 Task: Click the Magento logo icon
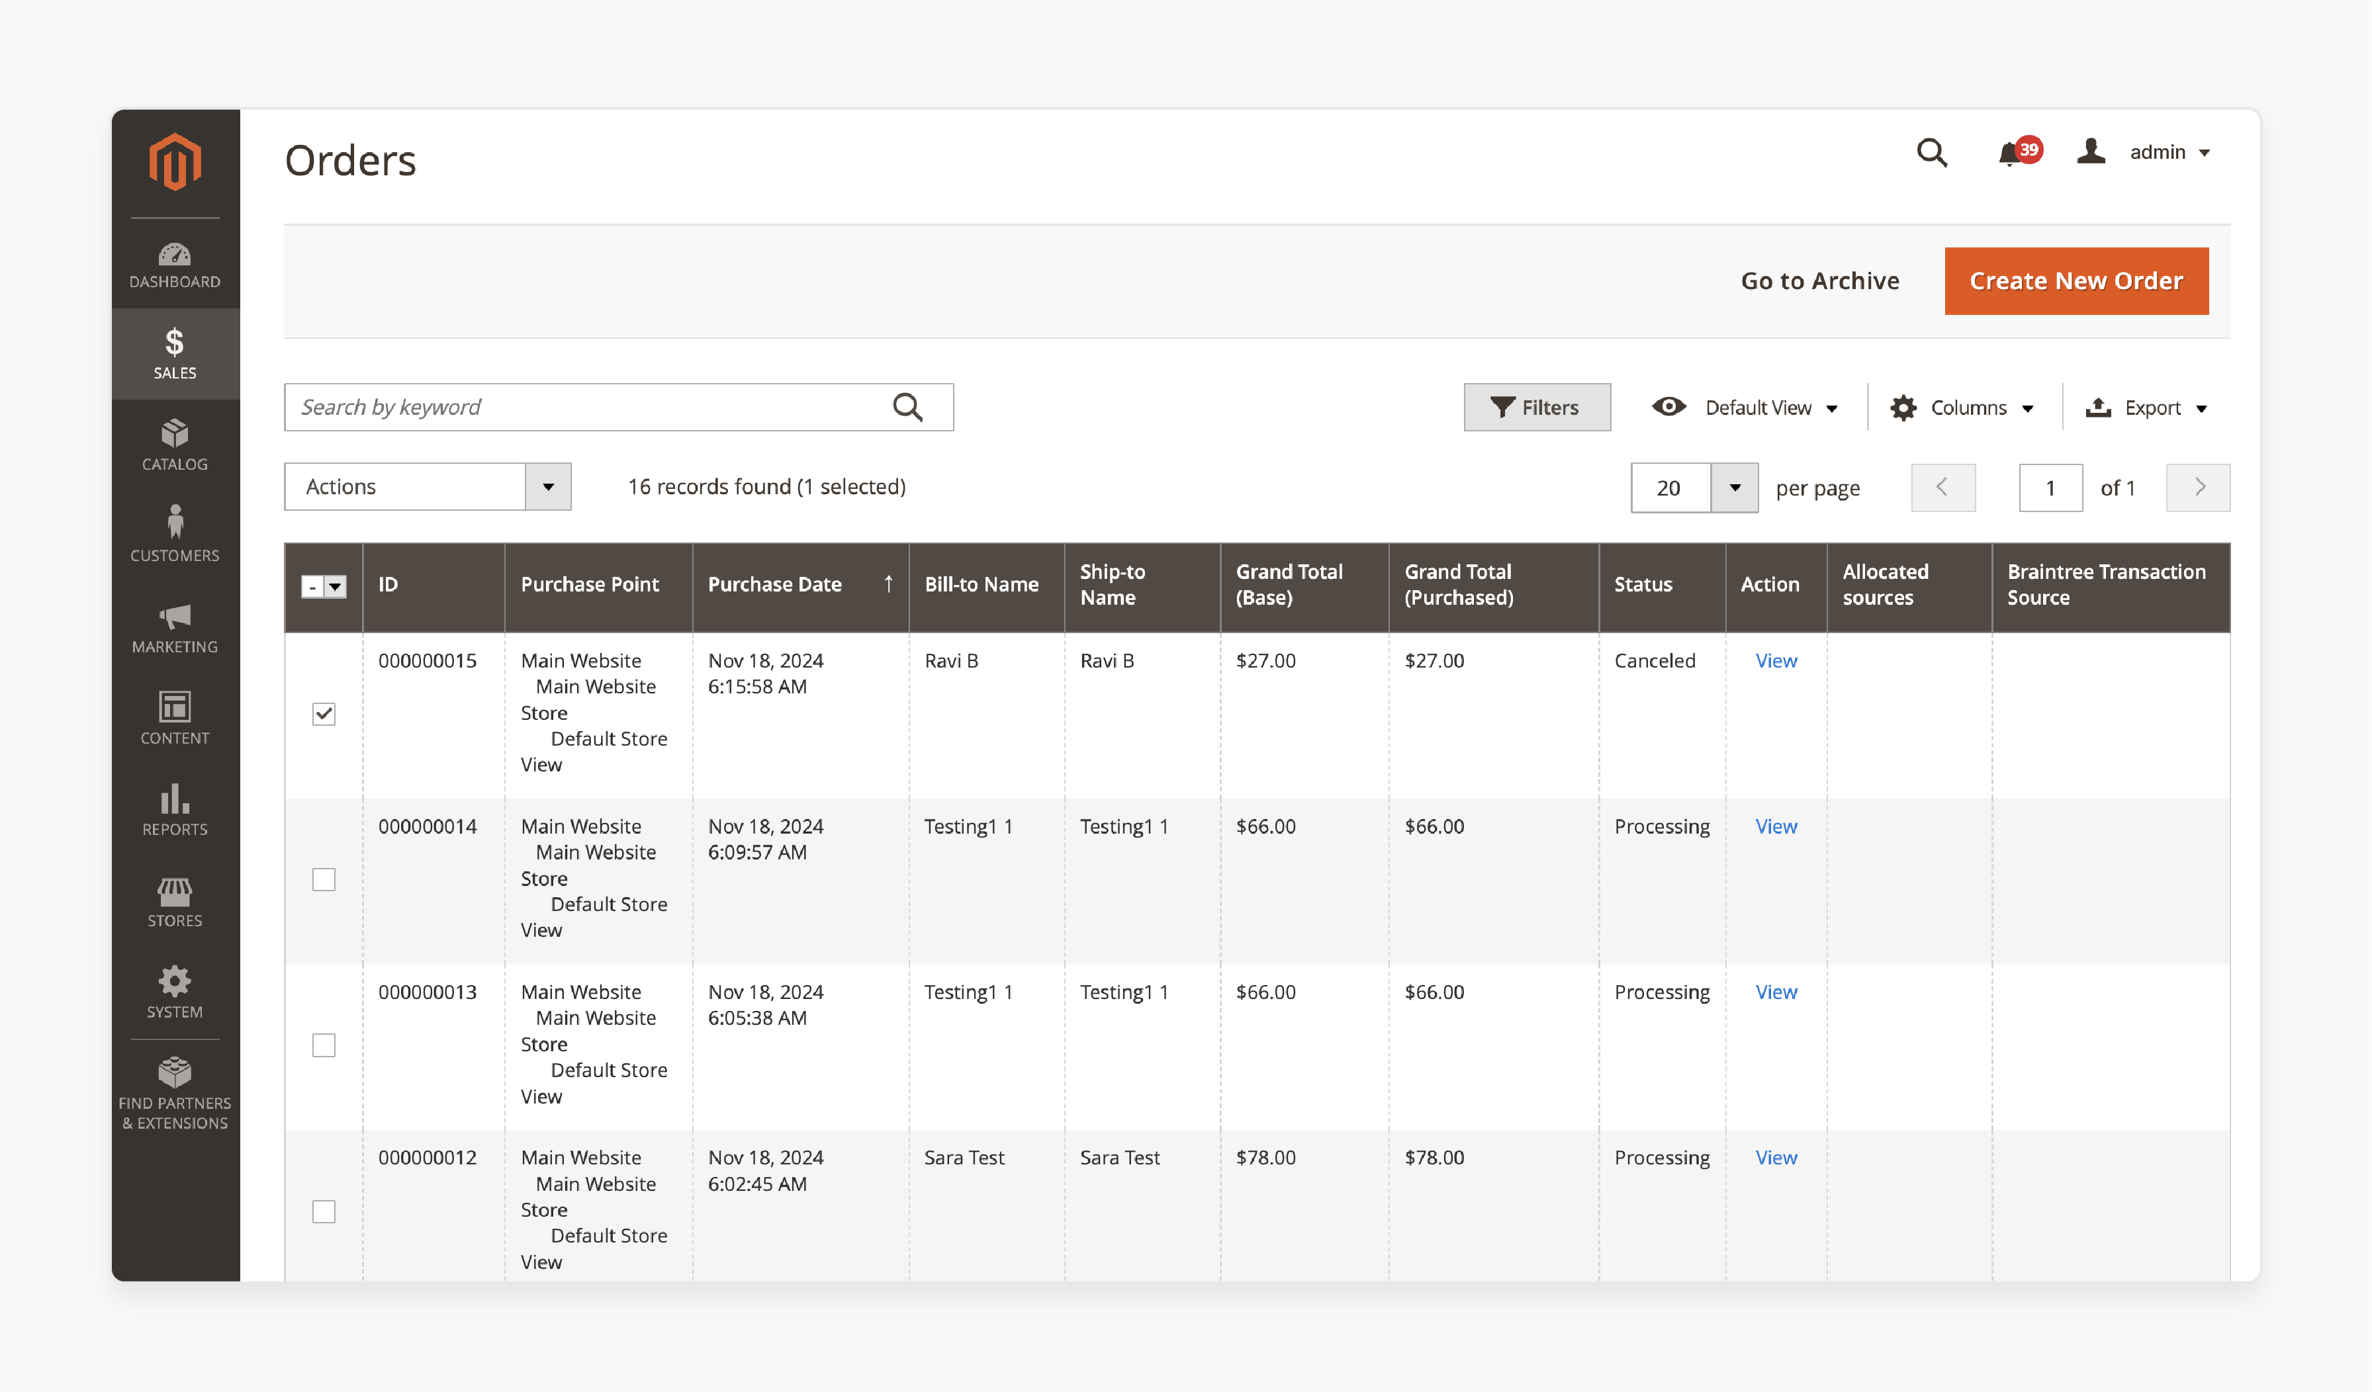(175, 162)
